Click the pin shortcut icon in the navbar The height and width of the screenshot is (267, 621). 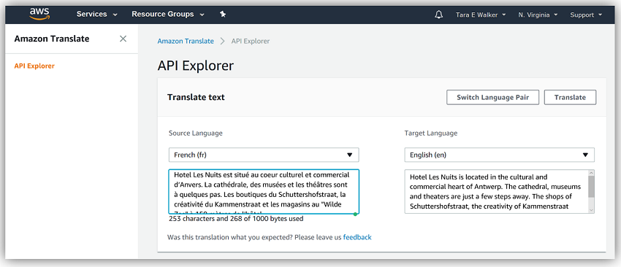tap(223, 15)
